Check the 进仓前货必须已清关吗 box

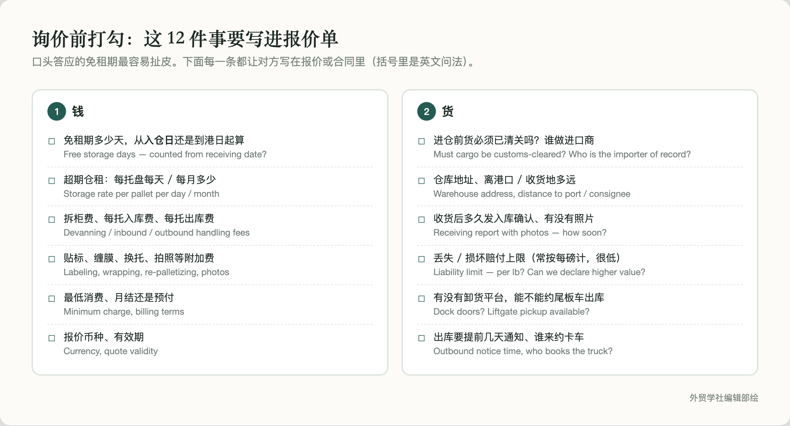[x=422, y=141]
